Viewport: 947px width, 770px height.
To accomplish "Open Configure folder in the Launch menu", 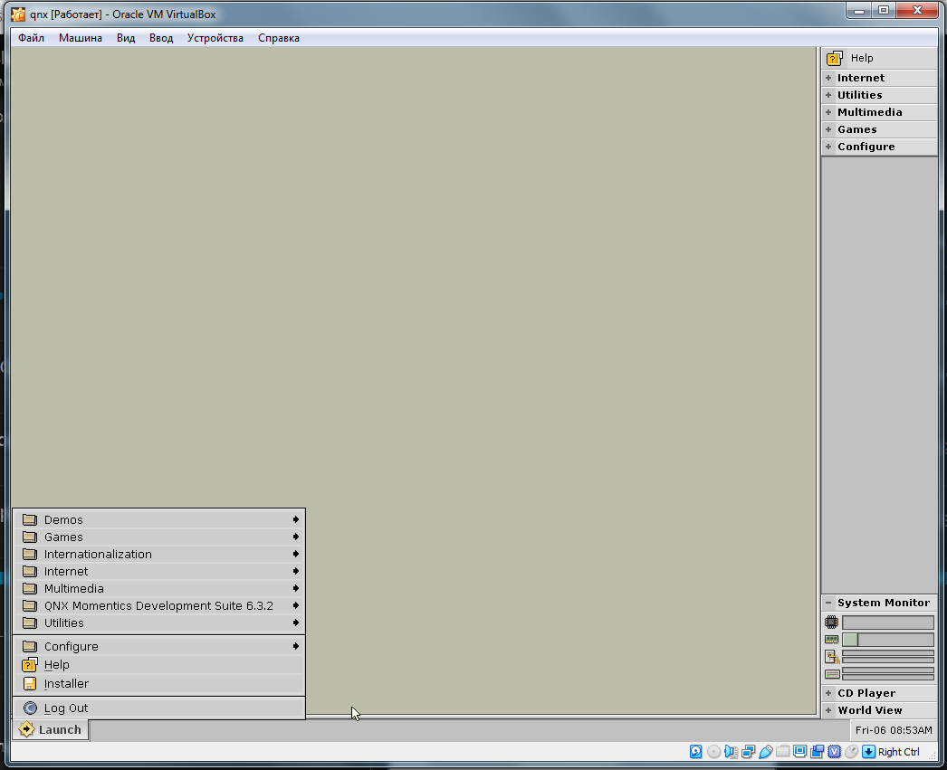I will click(x=158, y=646).
